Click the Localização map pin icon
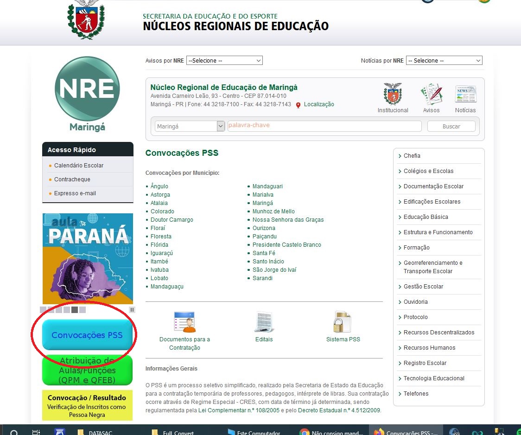This screenshot has width=521, height=435. point(299,105)
